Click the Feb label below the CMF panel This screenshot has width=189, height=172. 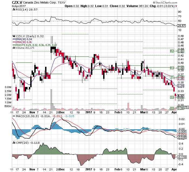[x=117, y=169]
